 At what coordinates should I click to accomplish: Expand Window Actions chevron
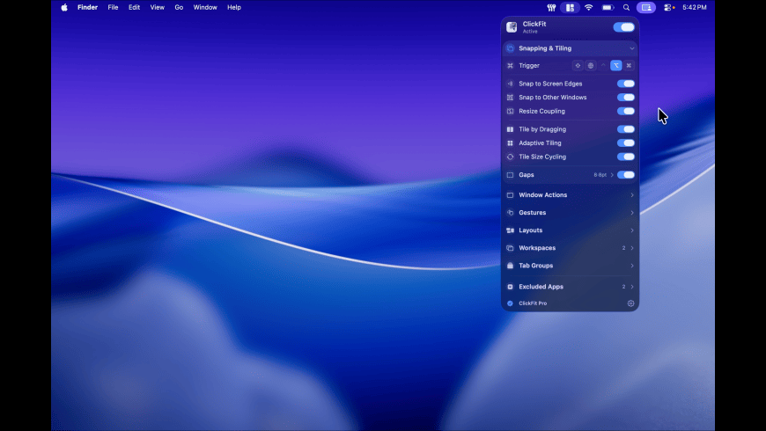pos(631,194)
